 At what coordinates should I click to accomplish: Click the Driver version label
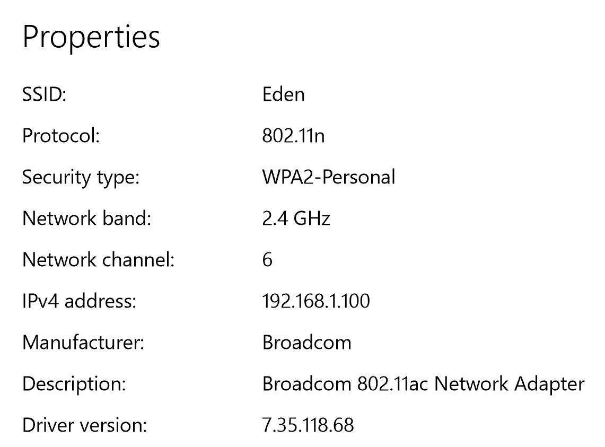coord(84,425)
